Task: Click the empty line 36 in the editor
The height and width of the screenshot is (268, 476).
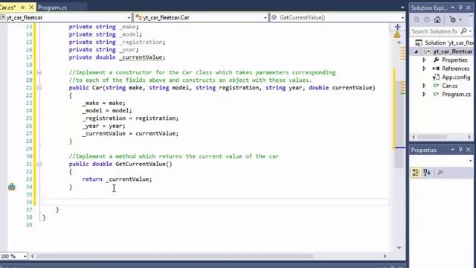Action: 215,202
